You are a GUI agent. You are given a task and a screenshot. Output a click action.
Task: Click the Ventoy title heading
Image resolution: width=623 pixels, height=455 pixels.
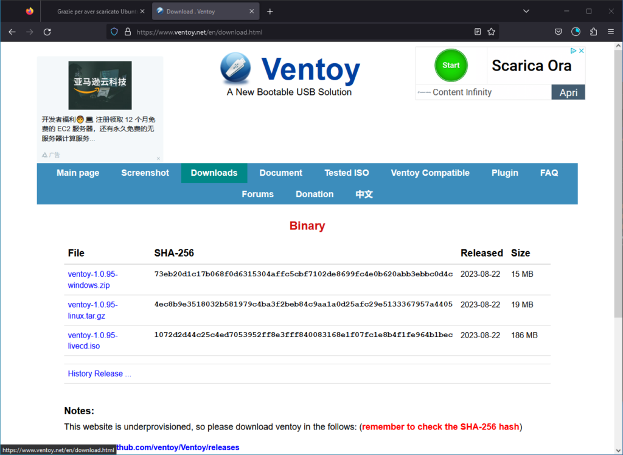(x=311, y=69)
